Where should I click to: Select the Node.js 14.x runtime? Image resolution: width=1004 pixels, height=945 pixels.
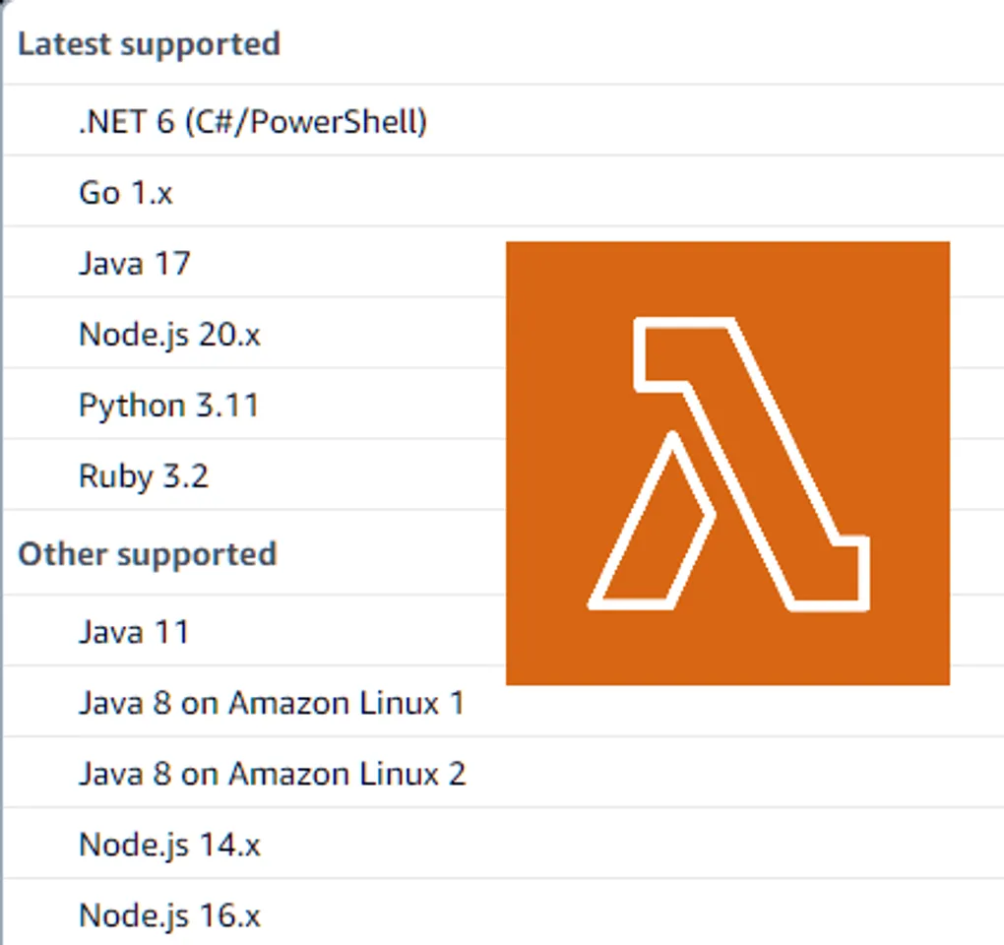169,845
